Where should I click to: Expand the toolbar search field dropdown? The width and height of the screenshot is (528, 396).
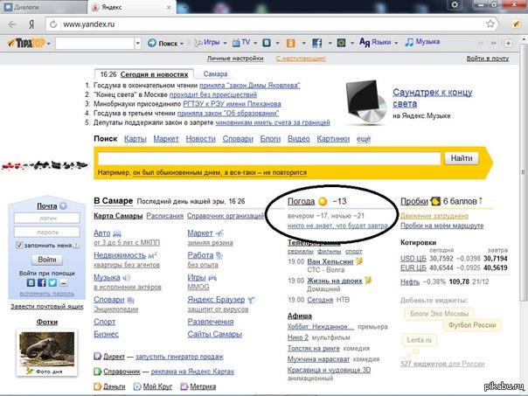coord(137,43)
